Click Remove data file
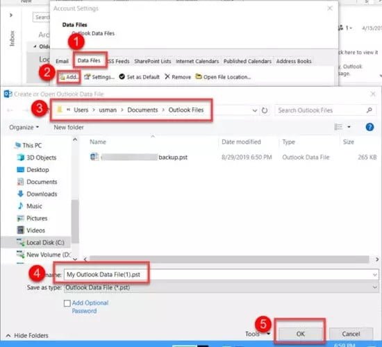This screenshot has width=382, height=347. click(178, 77)
